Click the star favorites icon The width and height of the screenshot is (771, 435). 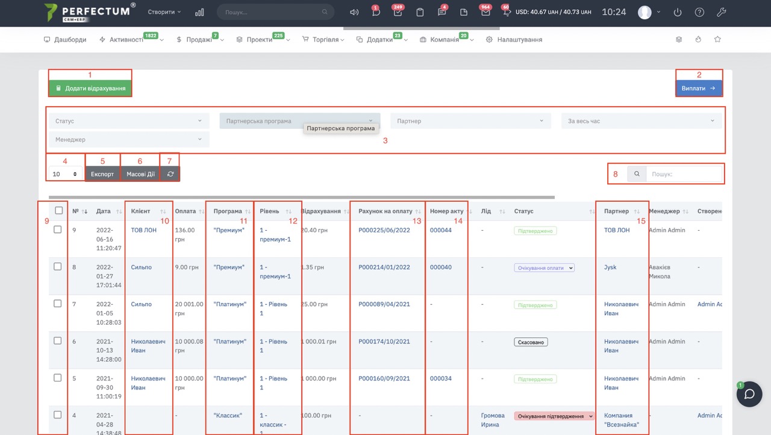(717, 40)
